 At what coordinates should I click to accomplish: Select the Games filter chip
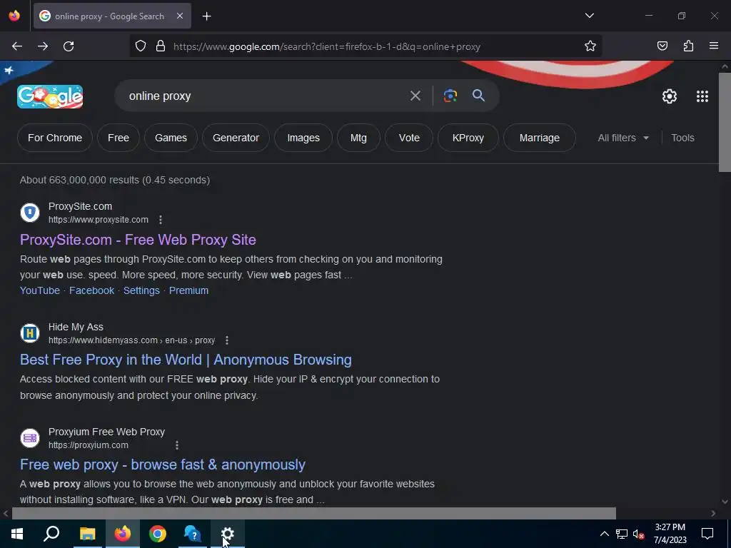(171, 138)
